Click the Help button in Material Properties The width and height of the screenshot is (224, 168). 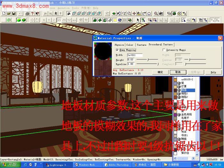click(x=213, y=72)
